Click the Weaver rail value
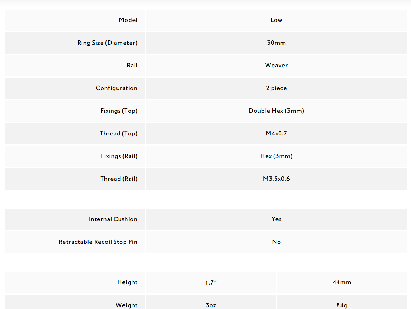The width and height of the screenshot is (411, 309). pyautogui.click(x=276, y=66)
